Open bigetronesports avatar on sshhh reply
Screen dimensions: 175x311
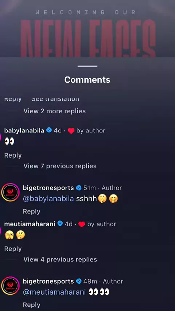pos(10,192)
